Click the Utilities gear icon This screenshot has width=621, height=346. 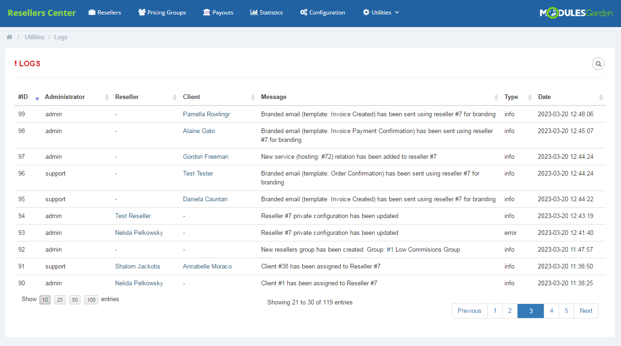pos(366,12)
